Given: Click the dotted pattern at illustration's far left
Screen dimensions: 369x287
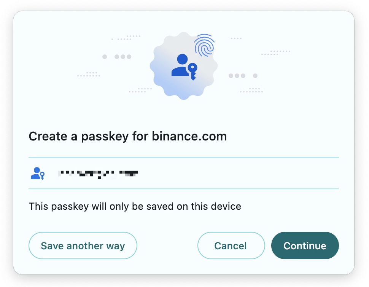Looking at the screenshot, I should pyautogui.click(x=89, y=74).
